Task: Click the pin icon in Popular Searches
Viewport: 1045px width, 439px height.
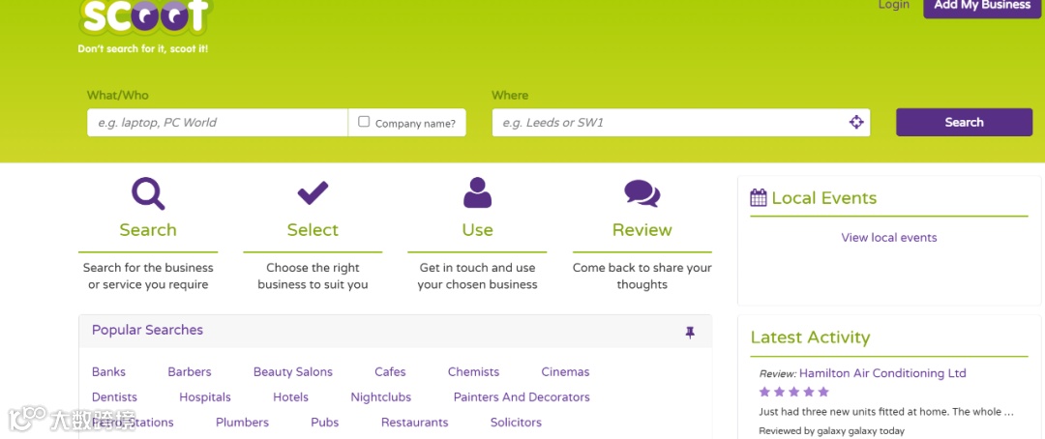Action: click(690, 333)
